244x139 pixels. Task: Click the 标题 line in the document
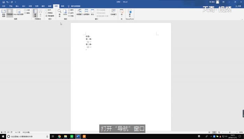[x=88, y=36]
